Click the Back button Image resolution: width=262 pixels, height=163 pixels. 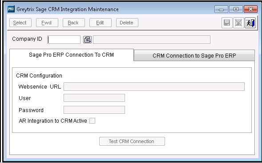pos(74,23)
